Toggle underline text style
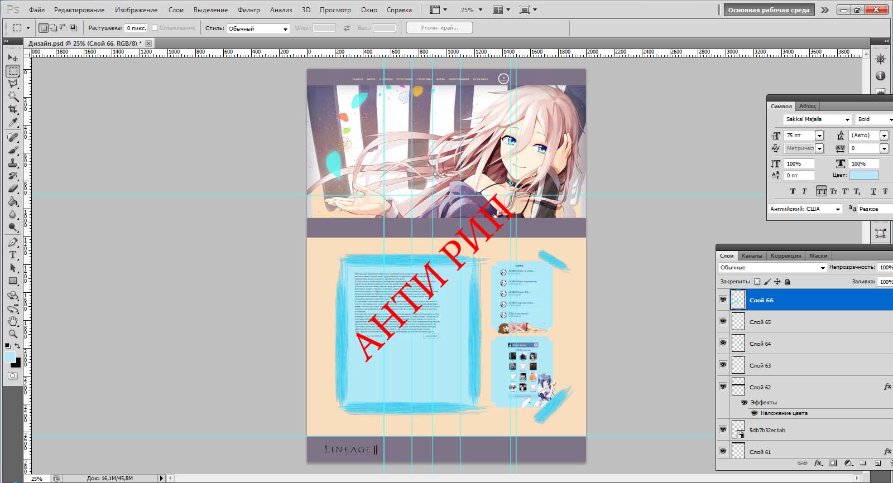 pos(873,191)
